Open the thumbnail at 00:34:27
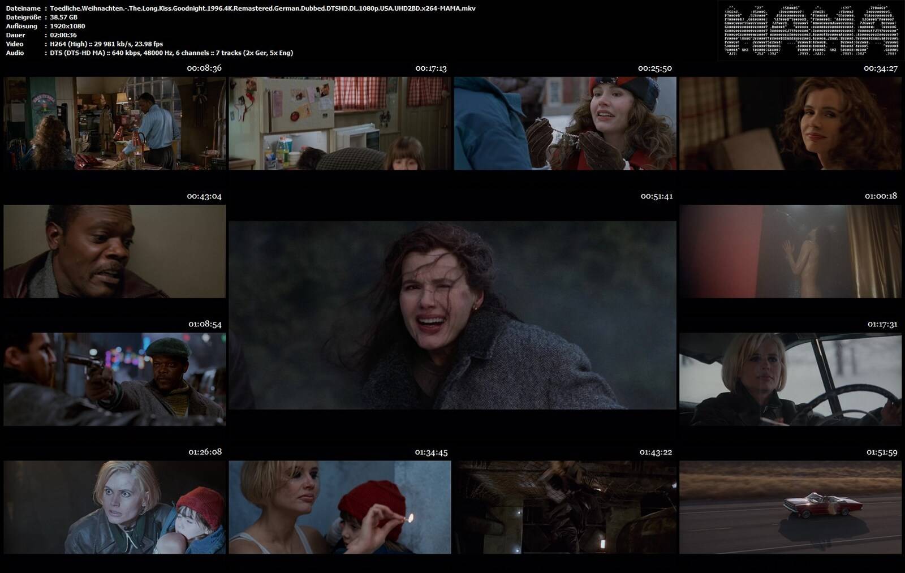The image size is (905, 573). point(790,123)
